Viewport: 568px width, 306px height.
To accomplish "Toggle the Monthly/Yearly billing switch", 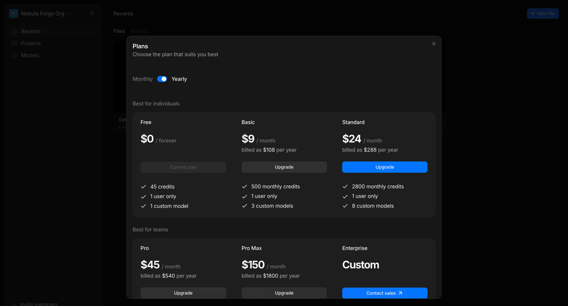I will pos(162,79).
